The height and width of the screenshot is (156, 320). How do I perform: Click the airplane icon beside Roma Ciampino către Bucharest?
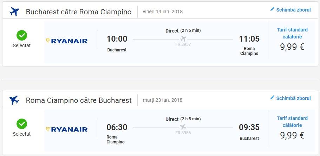(x=14, y=100)
